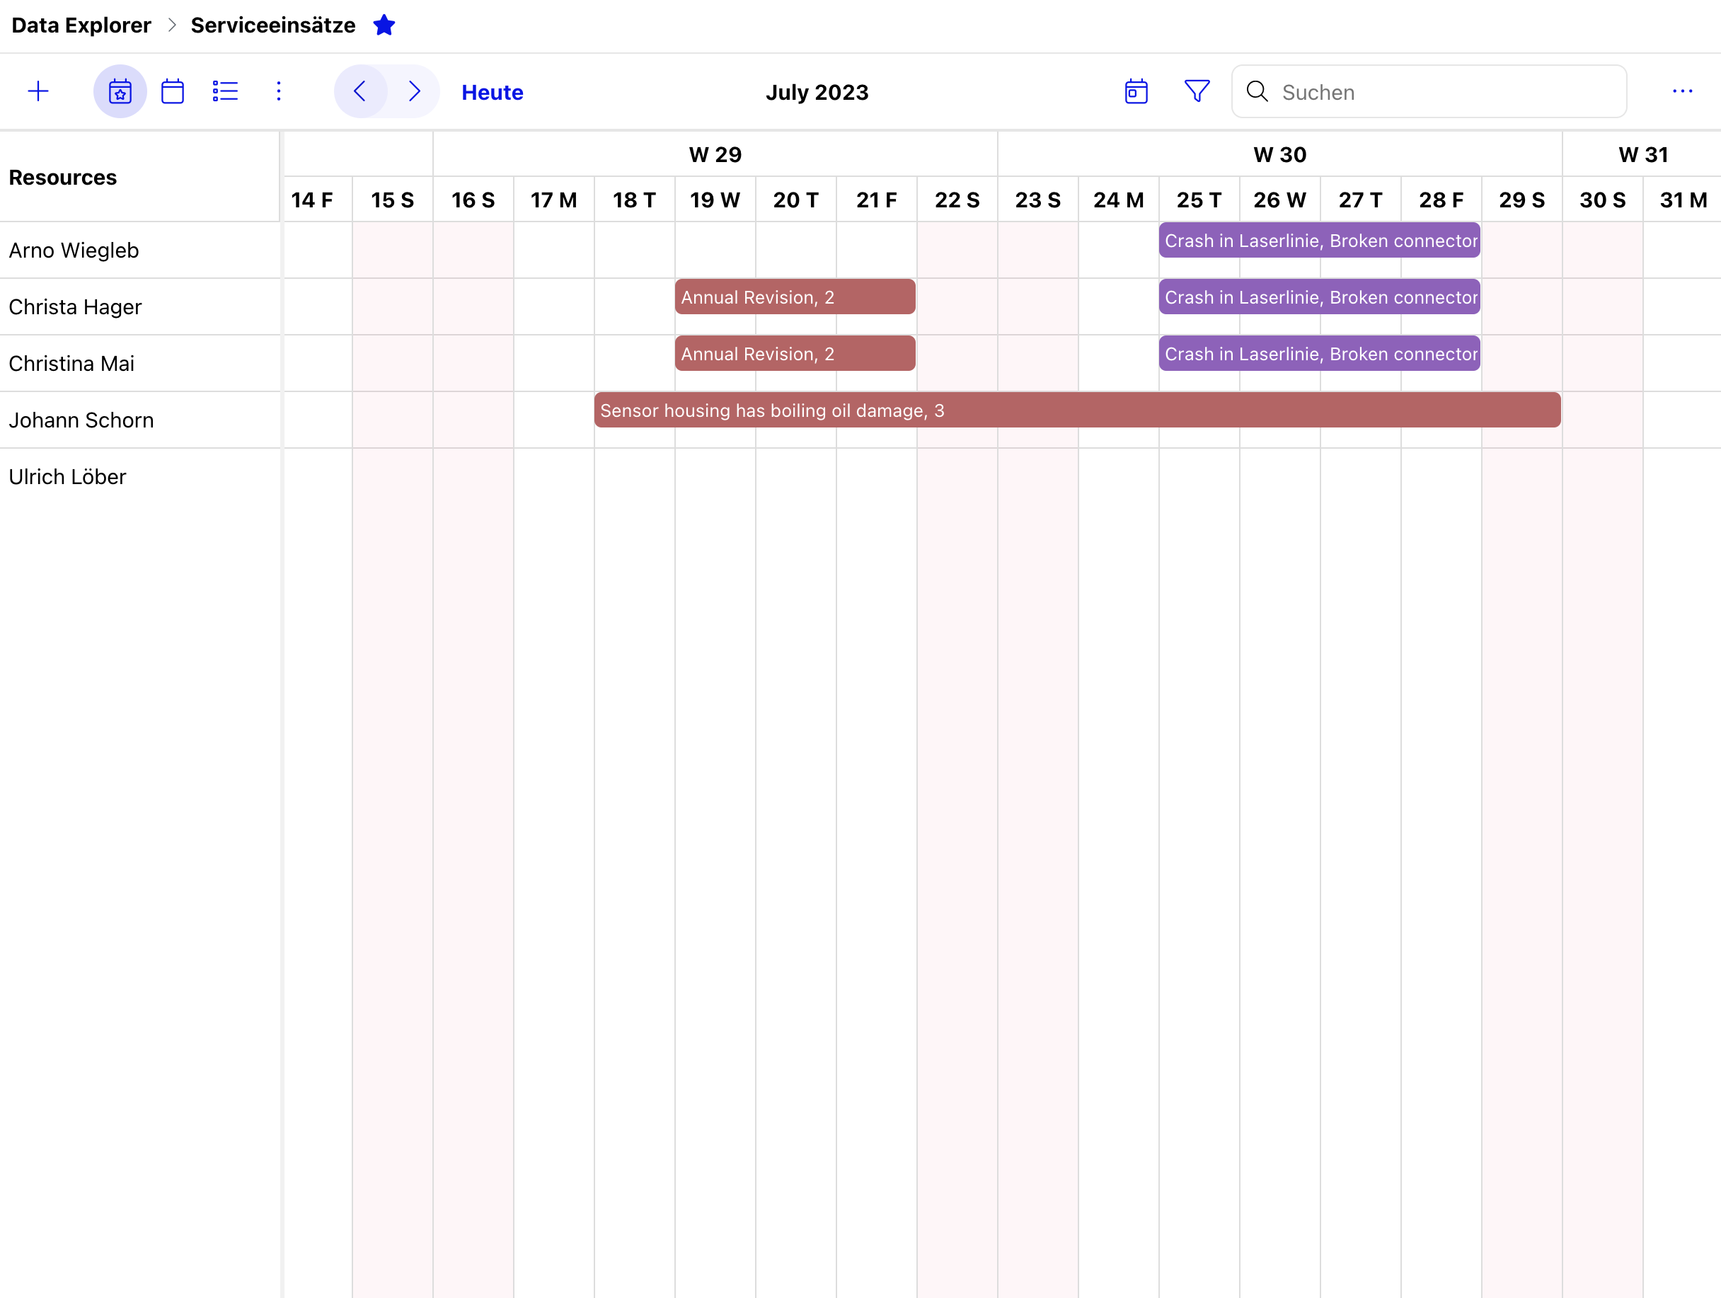Go to the next period arrow
1721x1298 pixels.
[414, 92]
